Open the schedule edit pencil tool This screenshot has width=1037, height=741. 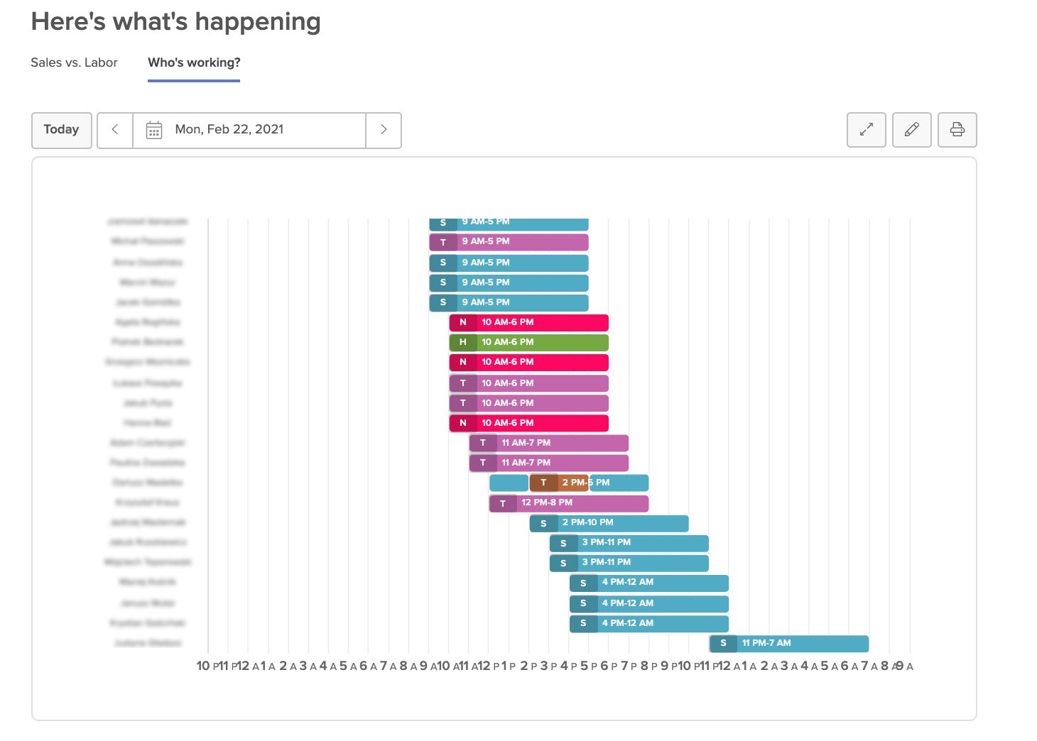(911, 130)
